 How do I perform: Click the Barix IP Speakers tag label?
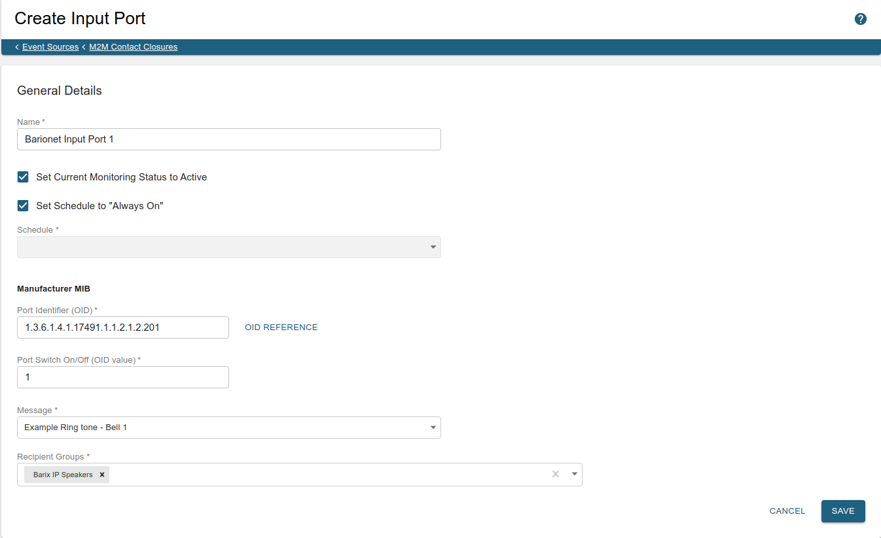pyautogui.click(x=63, y=475)
